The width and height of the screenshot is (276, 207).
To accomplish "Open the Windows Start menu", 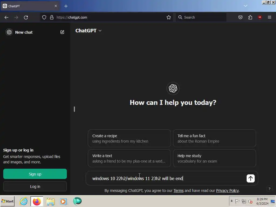I will [x=8, y=201].
